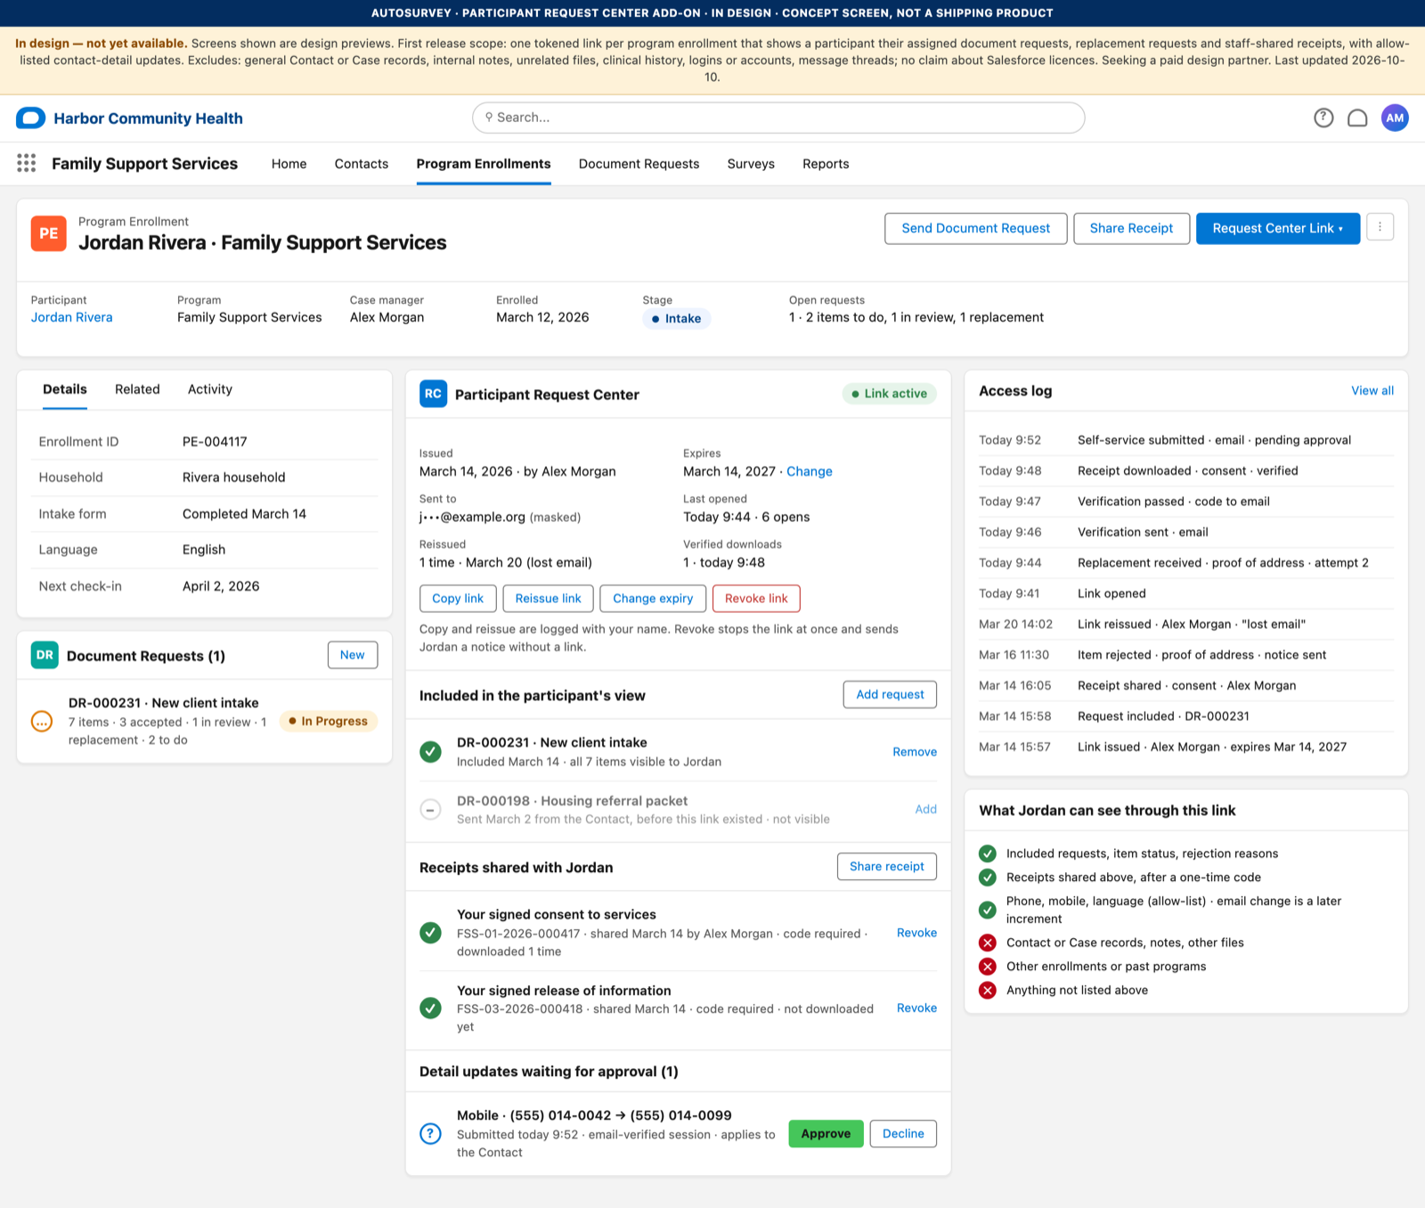Click View all in Access log
Screen dimensions: 1425x1208
(1372, 390)
